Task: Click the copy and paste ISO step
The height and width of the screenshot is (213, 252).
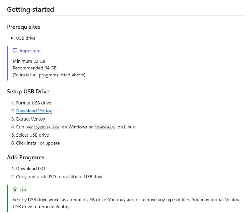Action: point(60,177)
